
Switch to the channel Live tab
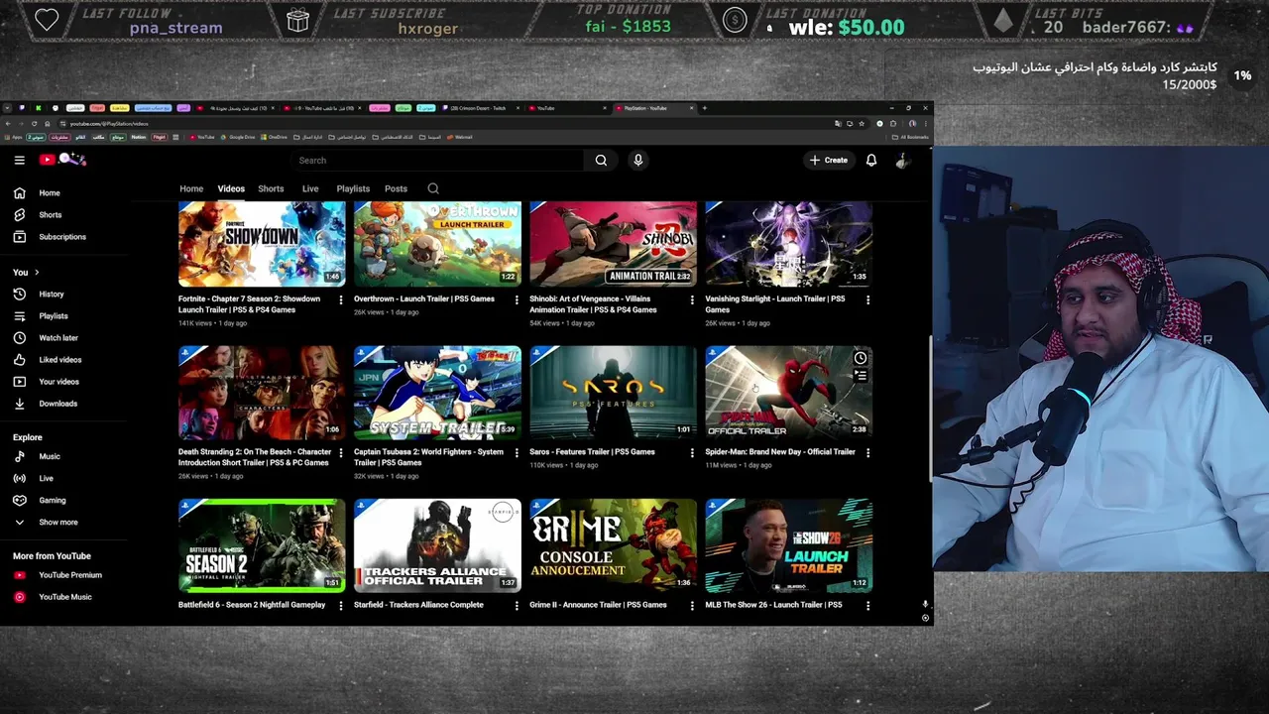pos(310,188)
